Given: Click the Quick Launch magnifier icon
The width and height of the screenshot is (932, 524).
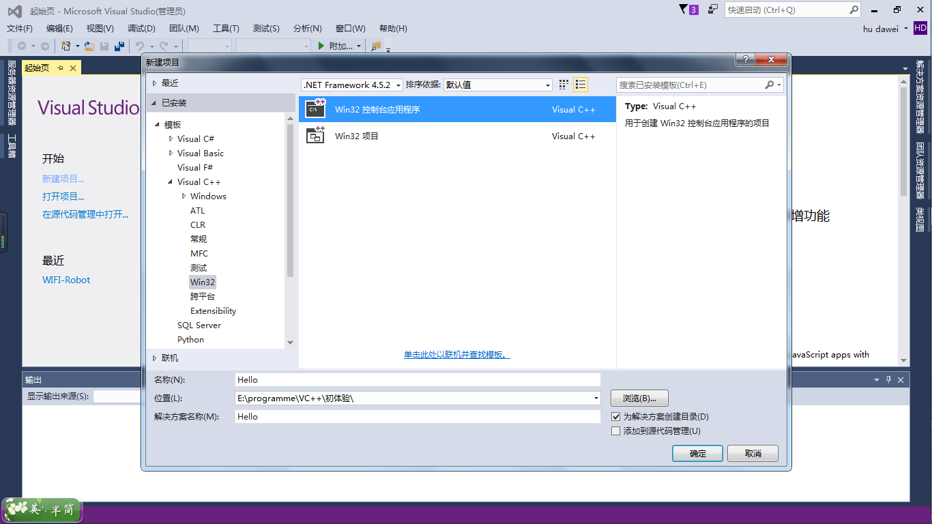Looking at the screenshot, I should pos(854,10).
